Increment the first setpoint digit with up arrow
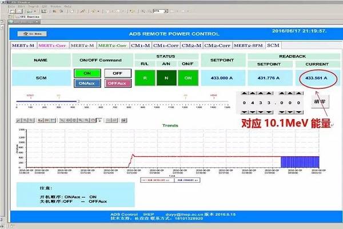Viewport: 343px width, 229px height. (x=244, y=94)
